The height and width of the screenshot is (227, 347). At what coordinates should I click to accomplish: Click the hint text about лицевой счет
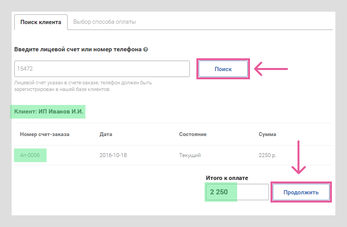point(83,86)
